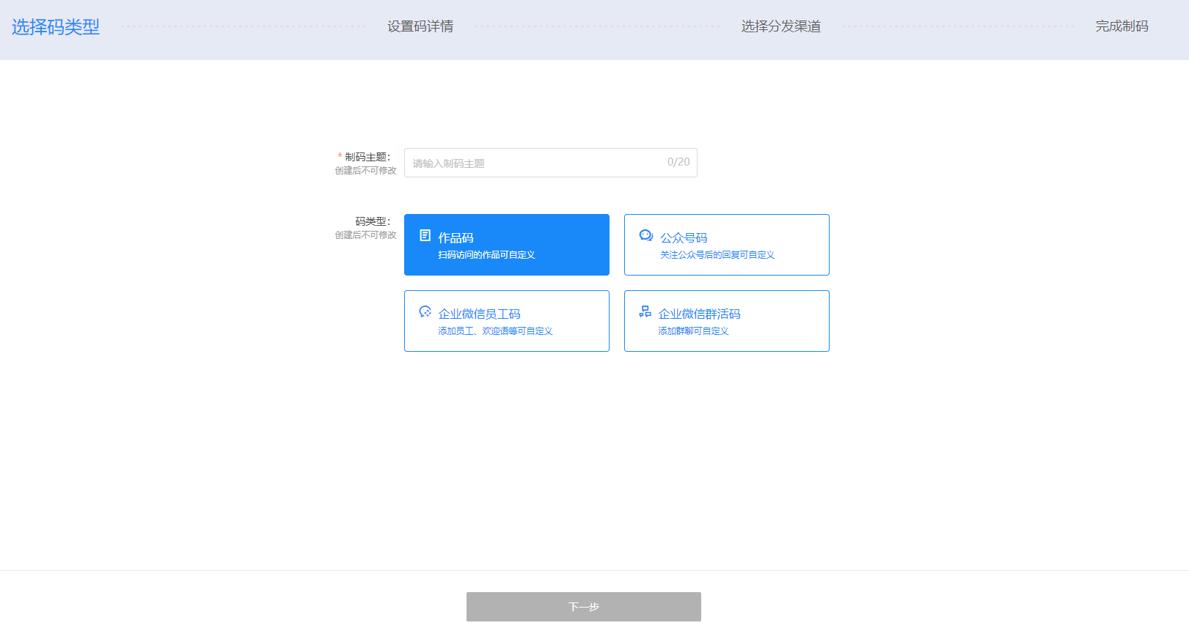Go to the 选择分发渠道 step
This screenshot has height=642, width=1189.
pyautogui.click(x=781, y=26)
